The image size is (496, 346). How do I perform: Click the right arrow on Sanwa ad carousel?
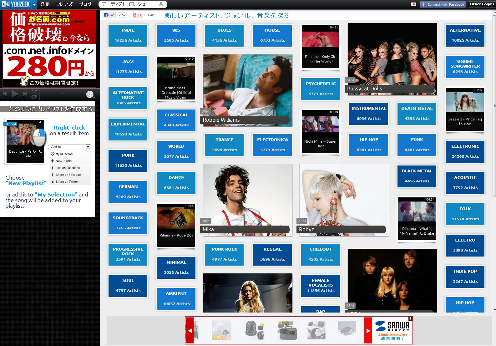tap(368, 331)
